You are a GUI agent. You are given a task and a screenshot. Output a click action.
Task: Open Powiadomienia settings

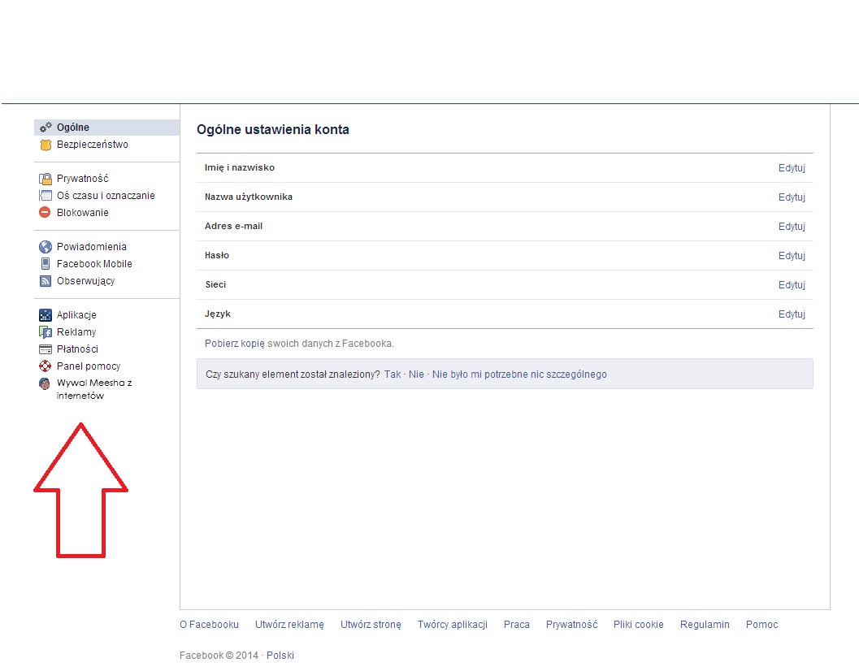pyautogui.click(x=92, y=247)
